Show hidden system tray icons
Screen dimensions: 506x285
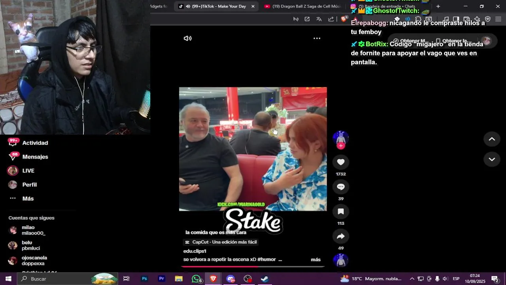point(412,279)
